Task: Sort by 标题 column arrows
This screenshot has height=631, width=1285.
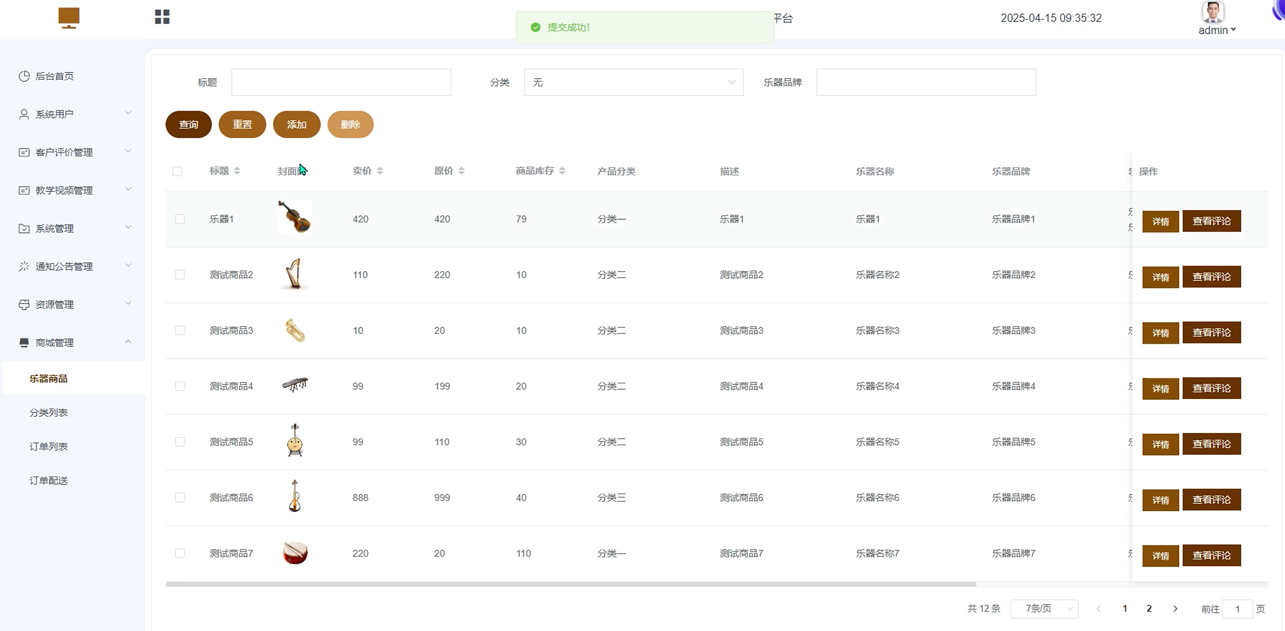Action: point(237,171)
